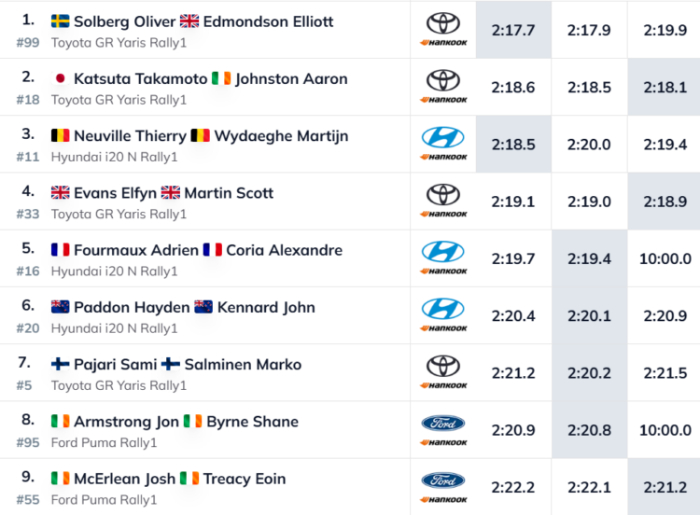700x515 pixels.
Task: Click the French flag beside Fourmaux Adrien
Action: pyautogui.click(x=61, y=250)
